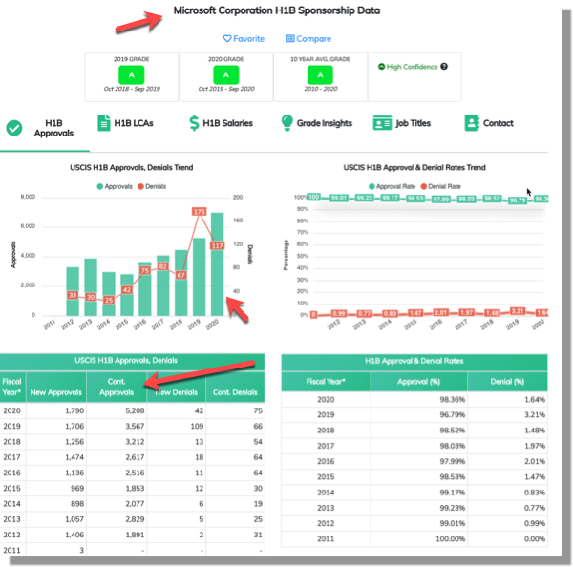This screenshot has width=573, height=567.
Task: Open the Job Titles tab
Action: pyautogui.click(x=402, y=123)
